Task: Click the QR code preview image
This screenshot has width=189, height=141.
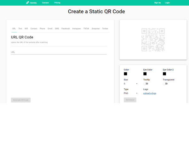Action: click(x=153, y=40)
